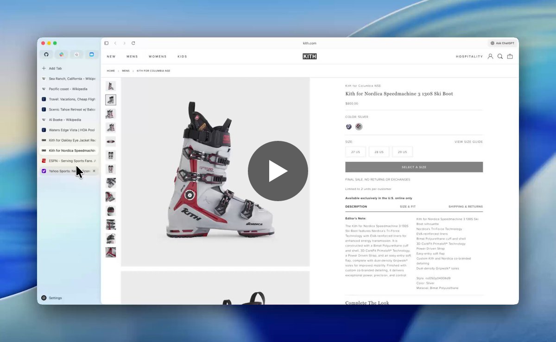
Task: Reload the page with the refresh icon
Action: [133, 43]
